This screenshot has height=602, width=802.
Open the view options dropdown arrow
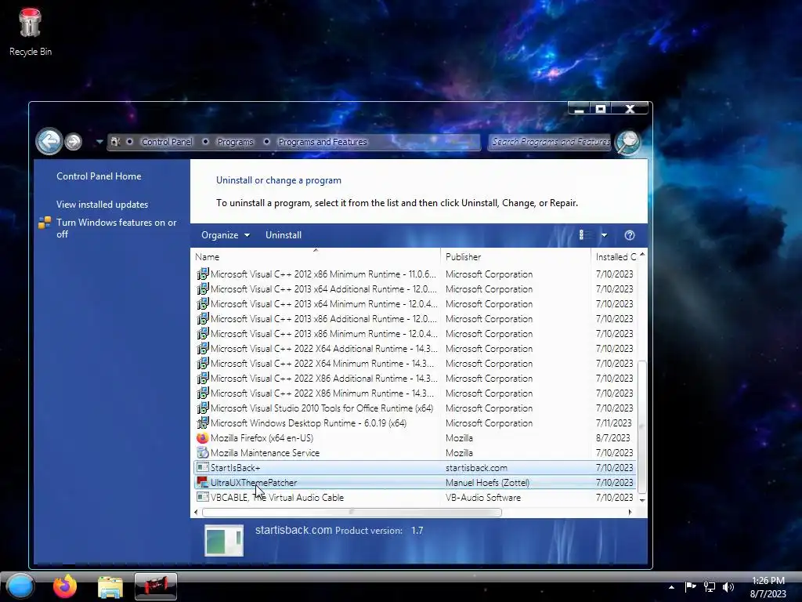604,235
